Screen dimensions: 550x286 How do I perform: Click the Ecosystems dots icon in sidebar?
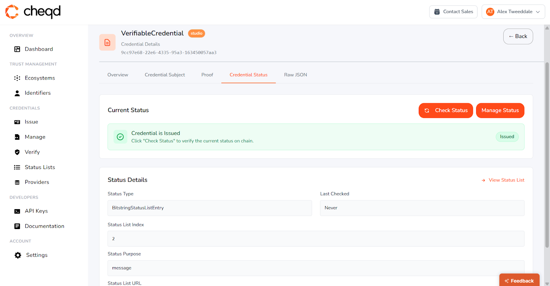click(x=17, y=78)
